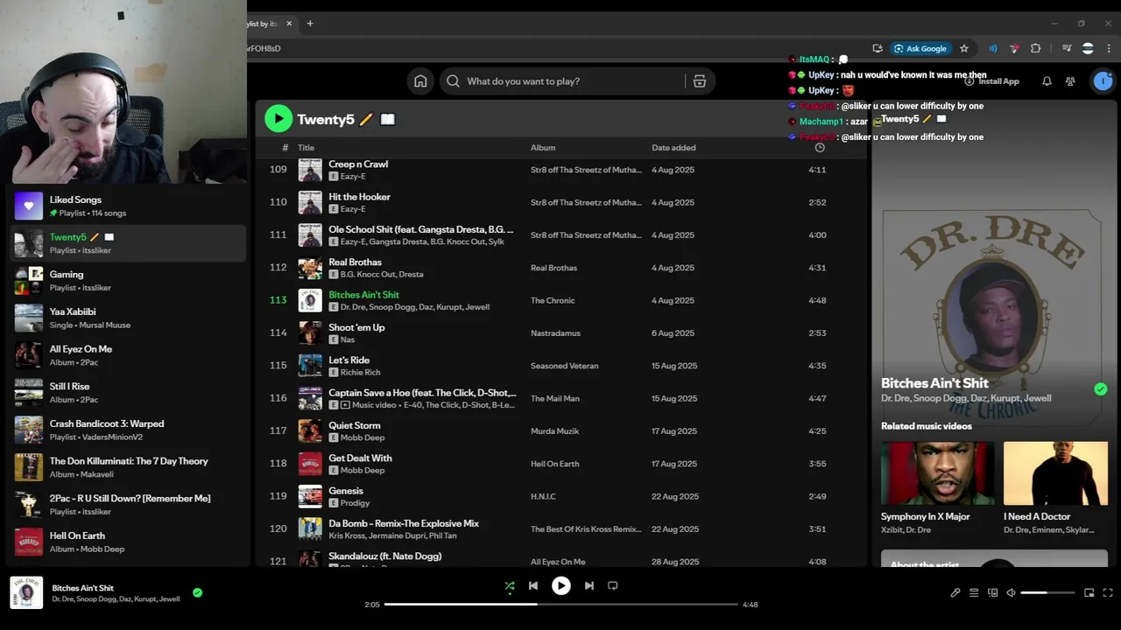The image size is (1121, 630).
Task: Toggle repeat mode
Action: coord(613,586)
